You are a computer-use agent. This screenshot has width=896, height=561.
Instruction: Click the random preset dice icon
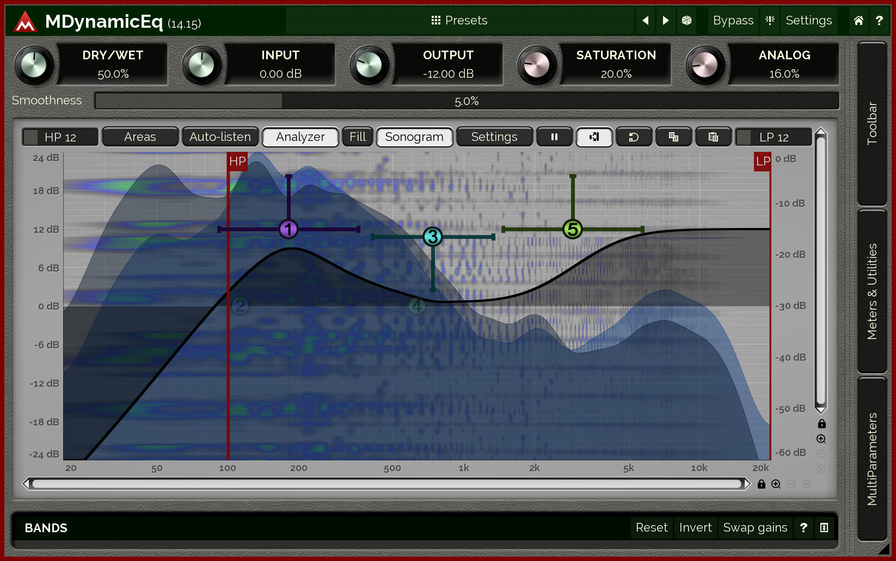tap(686, 21)
